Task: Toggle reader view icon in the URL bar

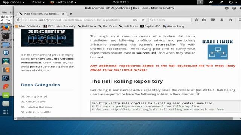Action: pyautogui.click(x=135, y=20)
